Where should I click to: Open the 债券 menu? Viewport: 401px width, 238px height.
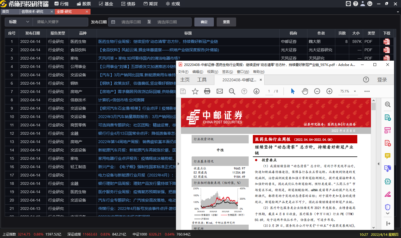128,4
